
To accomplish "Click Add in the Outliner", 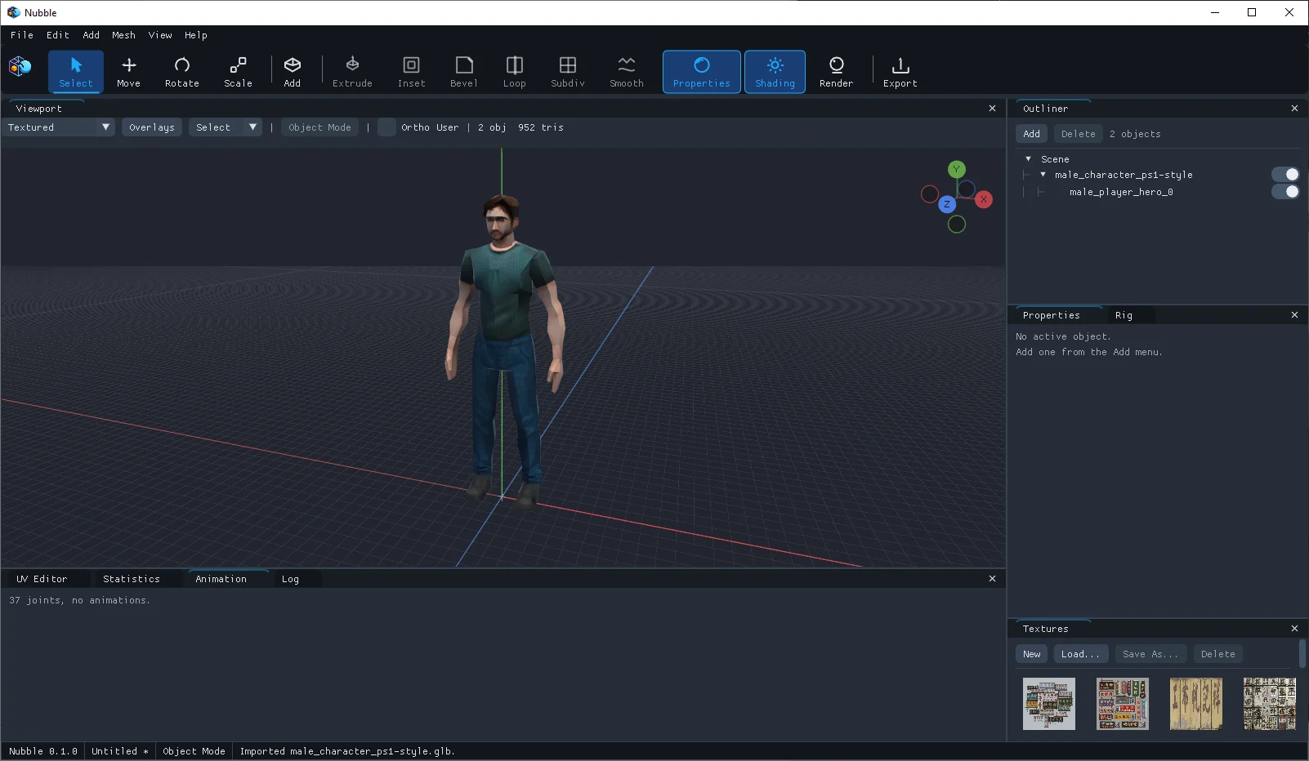I will (x=1032, y=134).
